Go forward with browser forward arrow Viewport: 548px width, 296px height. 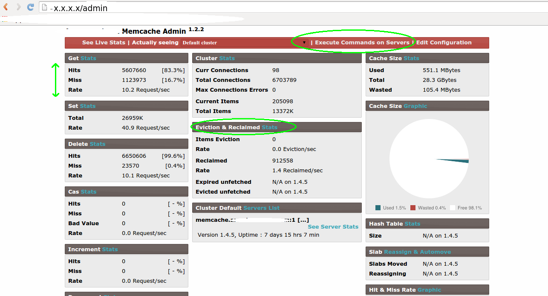[x=18, y=7]
